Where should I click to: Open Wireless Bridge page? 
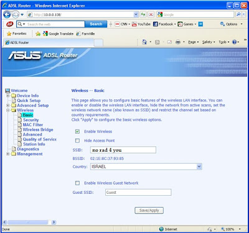click(38, 130)
